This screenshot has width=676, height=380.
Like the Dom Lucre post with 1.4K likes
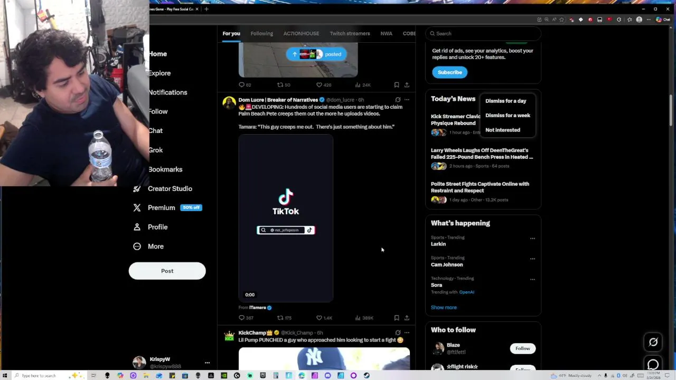(x=324, y=318)
